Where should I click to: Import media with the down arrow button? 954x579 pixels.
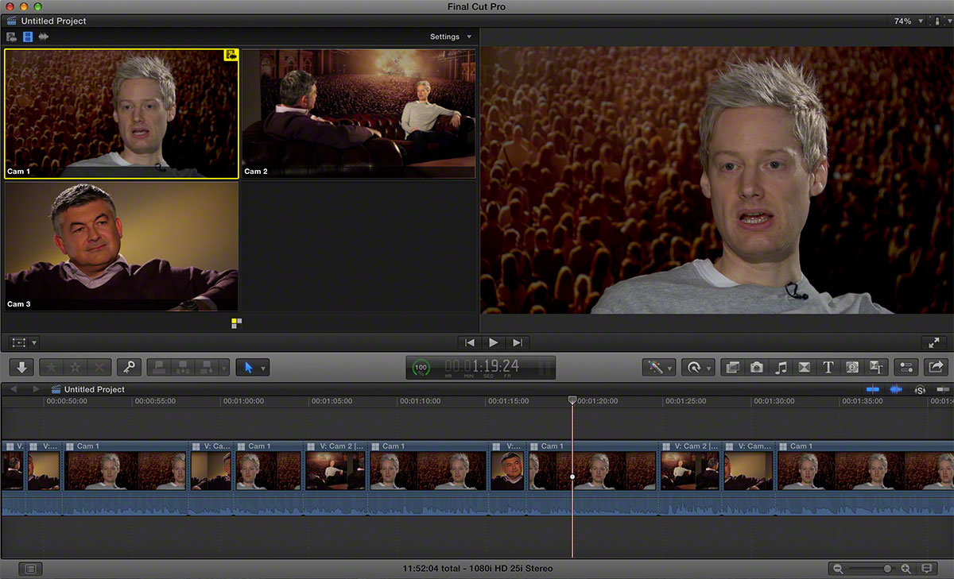(21, 367)
